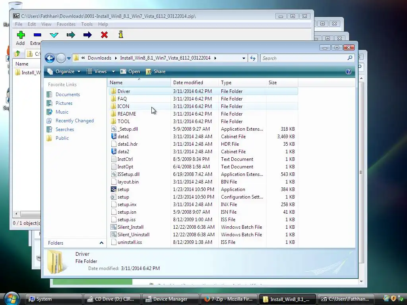Click the Explorer Back button
The image size is (407, 305).
[x=50, y=58]
